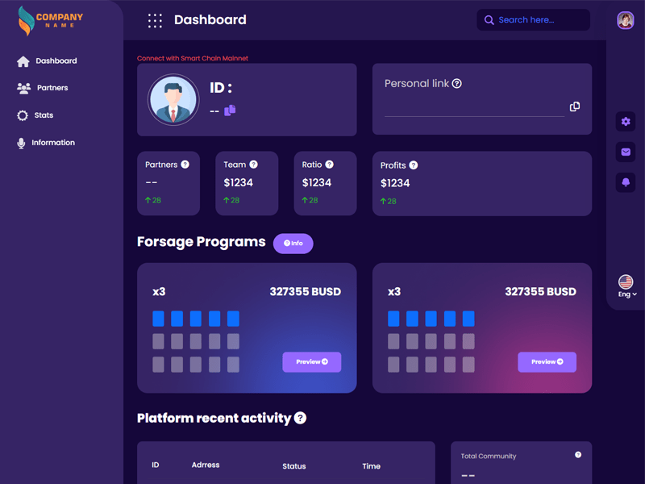
Task: Open the notifications bell icon
Action: click(626, 182)
